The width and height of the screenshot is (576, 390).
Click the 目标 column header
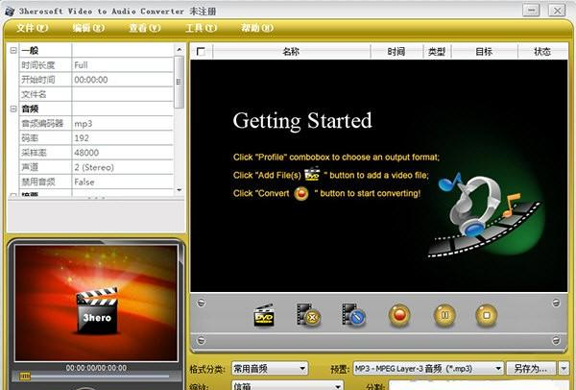click(484, 52)
